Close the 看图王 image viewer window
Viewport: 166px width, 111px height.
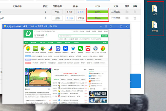tap(127, 27)
